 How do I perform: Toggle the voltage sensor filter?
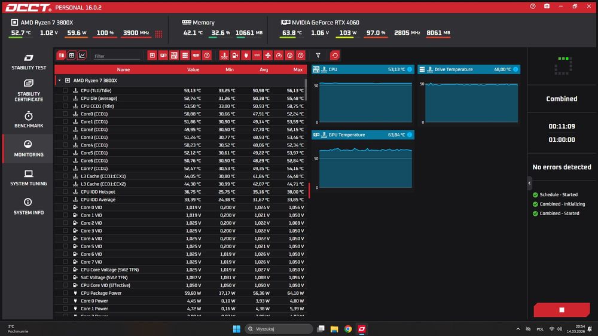[x=235, y=56]
